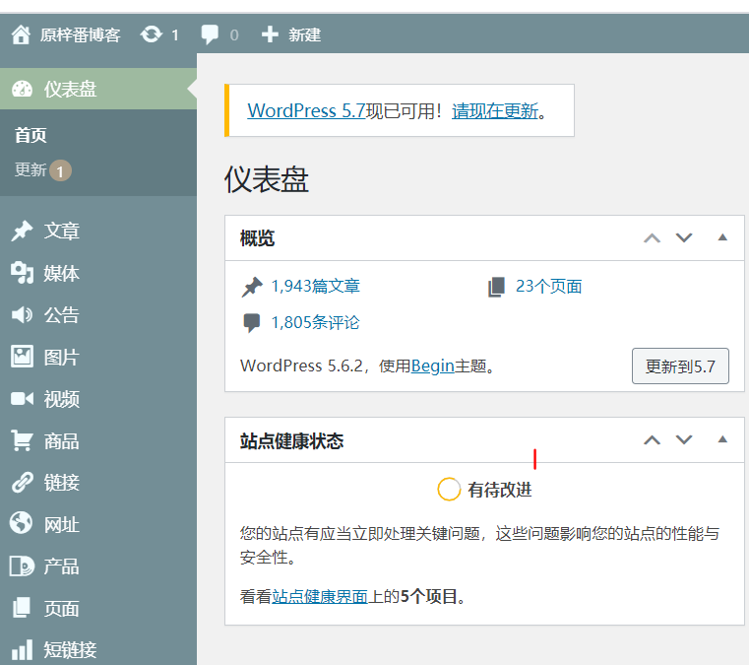Move 站点健康状态 panel up with chevron
749x665 pixels.
click(x=652, y=439)
